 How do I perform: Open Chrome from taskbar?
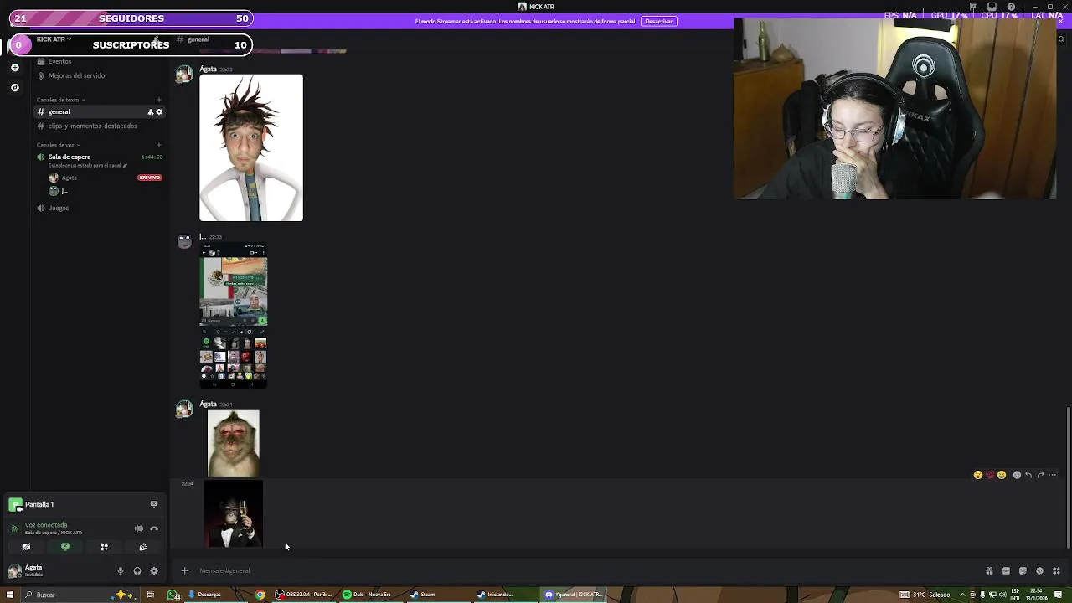click(x=260, y=595)
